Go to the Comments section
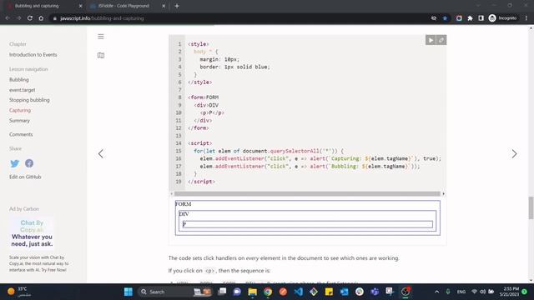The width and height of the screenshot is (534, 300). [21, 134]
